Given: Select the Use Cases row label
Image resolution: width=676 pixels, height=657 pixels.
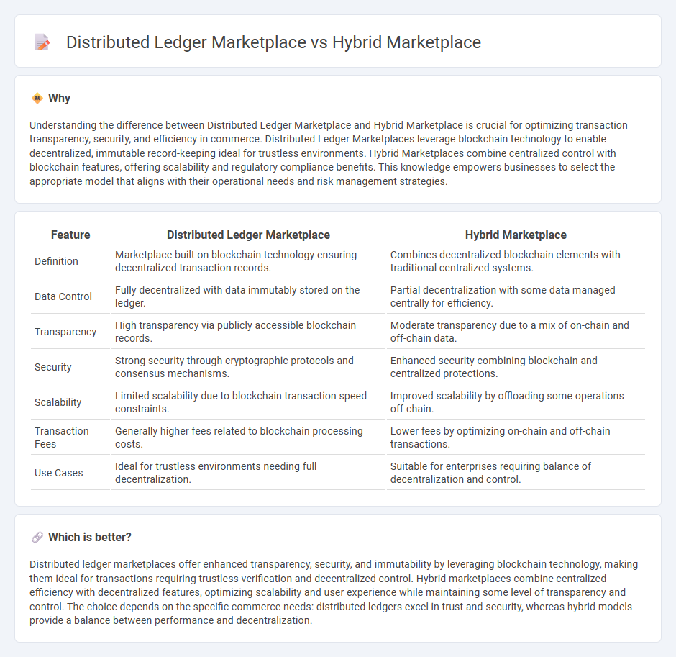Looking at the screenshot, I should click(59, 473).
